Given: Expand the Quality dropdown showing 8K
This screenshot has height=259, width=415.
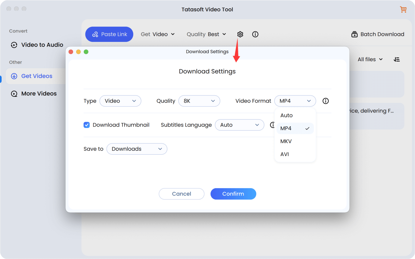Looking at the screenshot, I should (199, 101).
